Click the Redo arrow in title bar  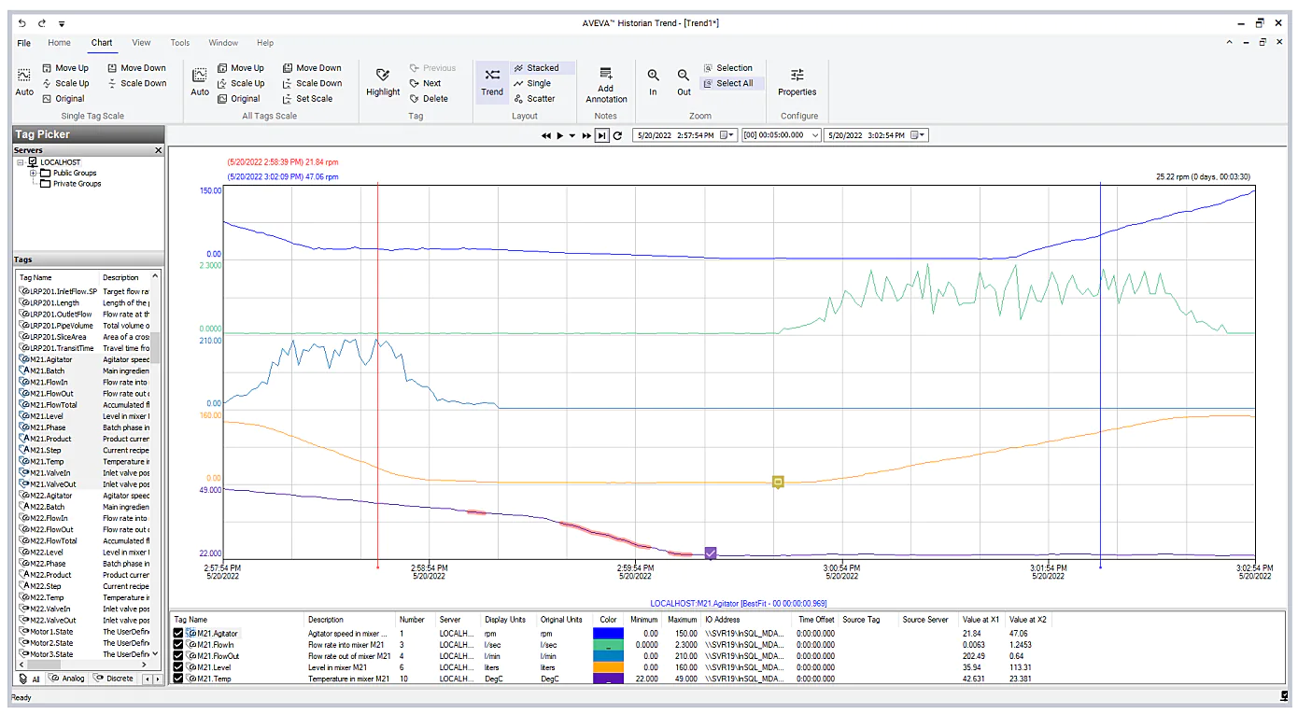[41, 22]
